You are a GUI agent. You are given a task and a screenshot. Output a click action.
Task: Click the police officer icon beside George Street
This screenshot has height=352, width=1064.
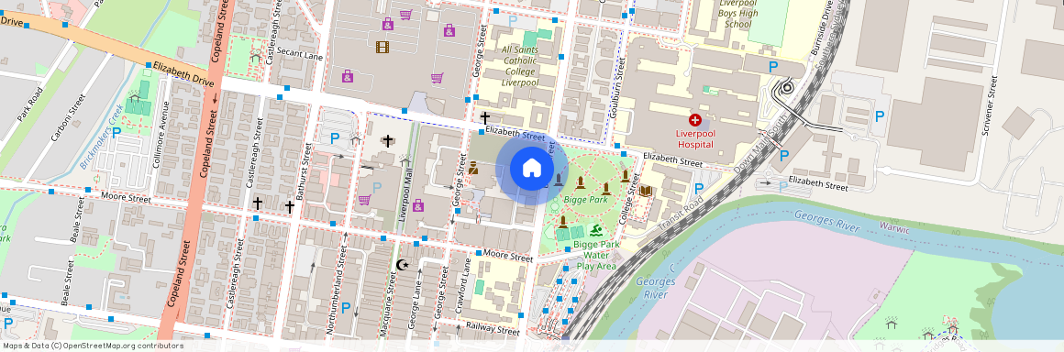click(x=473, y=167)
